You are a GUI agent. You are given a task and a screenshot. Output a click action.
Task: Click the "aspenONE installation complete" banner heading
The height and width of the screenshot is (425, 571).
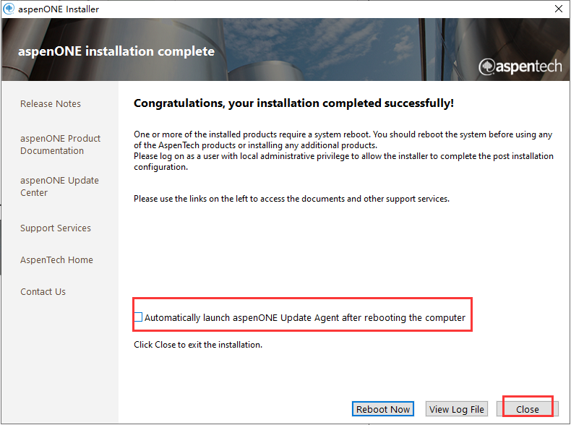click(117, 52)
